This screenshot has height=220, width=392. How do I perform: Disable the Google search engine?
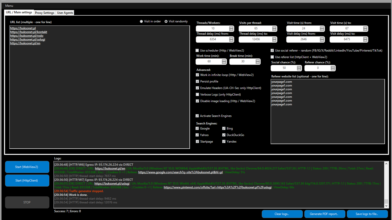pos(197,128)
